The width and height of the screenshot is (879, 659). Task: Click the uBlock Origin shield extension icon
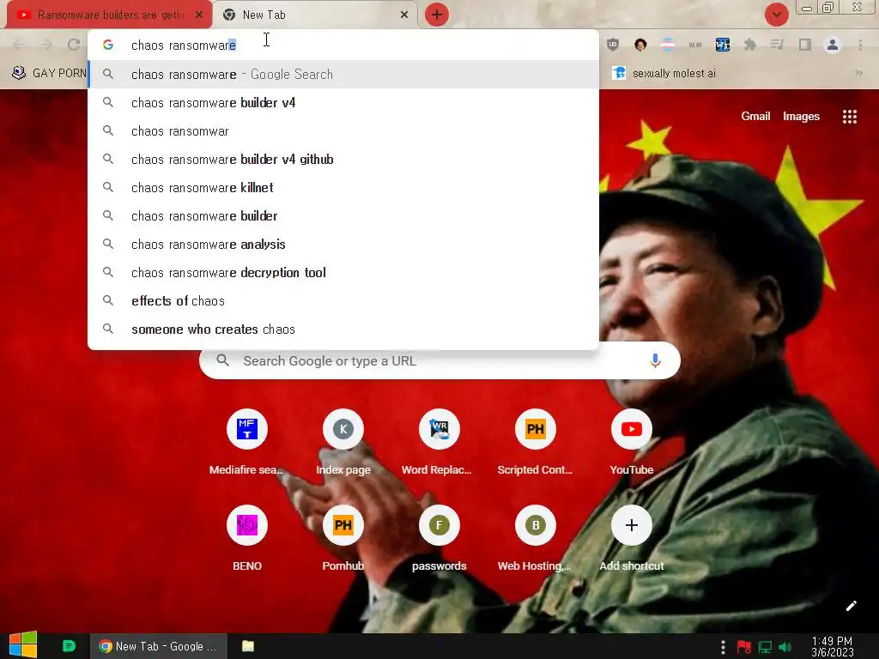click(613, 45)
